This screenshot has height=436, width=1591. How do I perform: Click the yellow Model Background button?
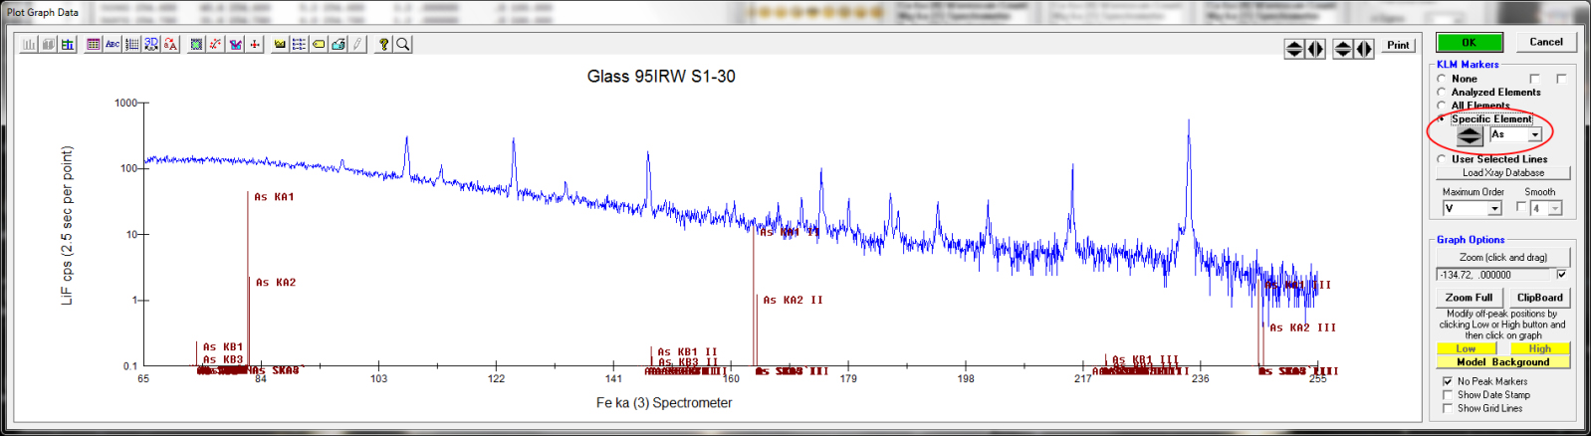[x=1502, y=362]
